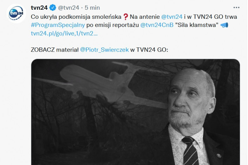The height and width of the screenshot is (165, 248).
Task: Follow the blue @tvn24 mention in tweet text
Action: click(x=172, y=17)
